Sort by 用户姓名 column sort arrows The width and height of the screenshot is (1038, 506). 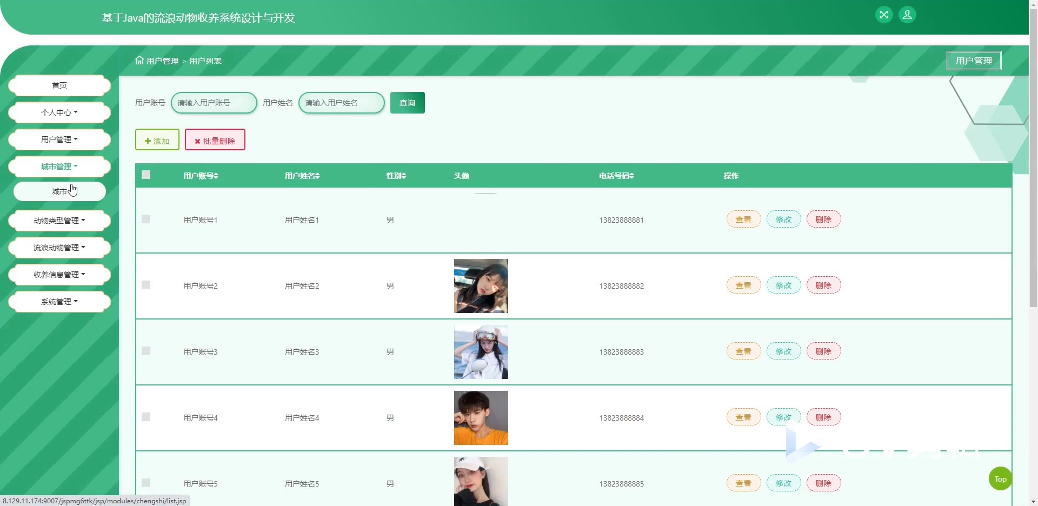[x=318, y=176]
